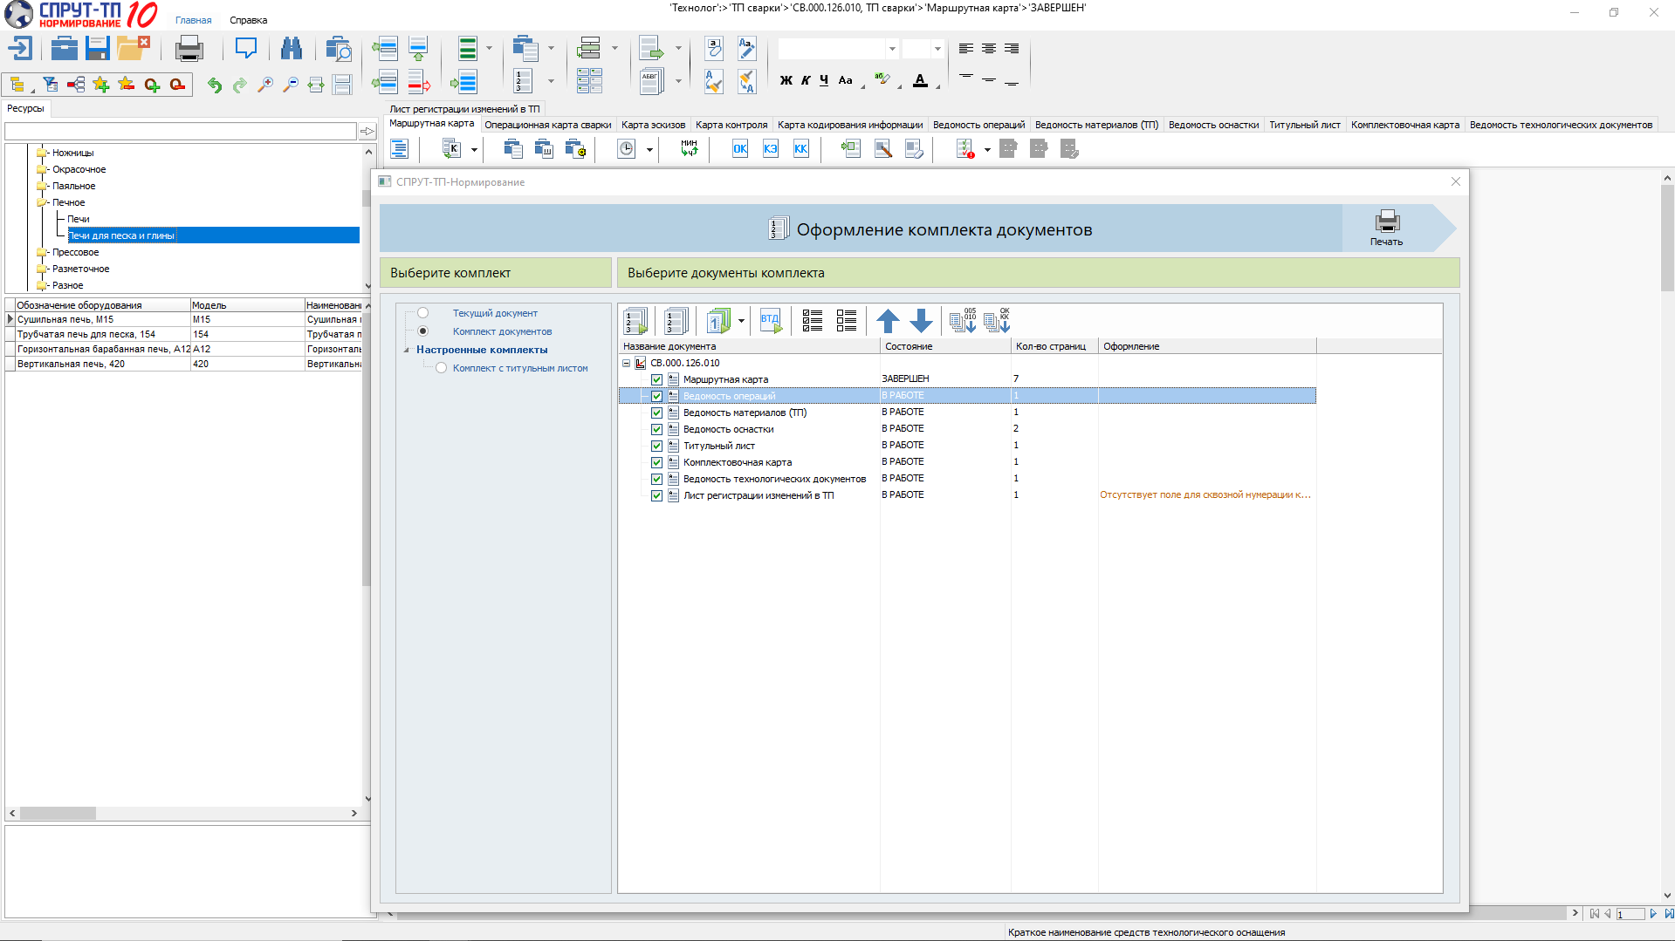Choose Комплект с титульным листом radio option
Screen dimensions: 1675x941
tap(442, 368)
